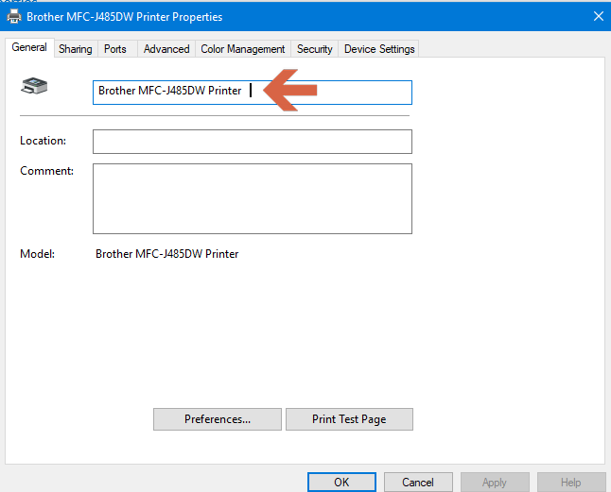
Task: Open the Ports tab
Action: coord(115,49)
